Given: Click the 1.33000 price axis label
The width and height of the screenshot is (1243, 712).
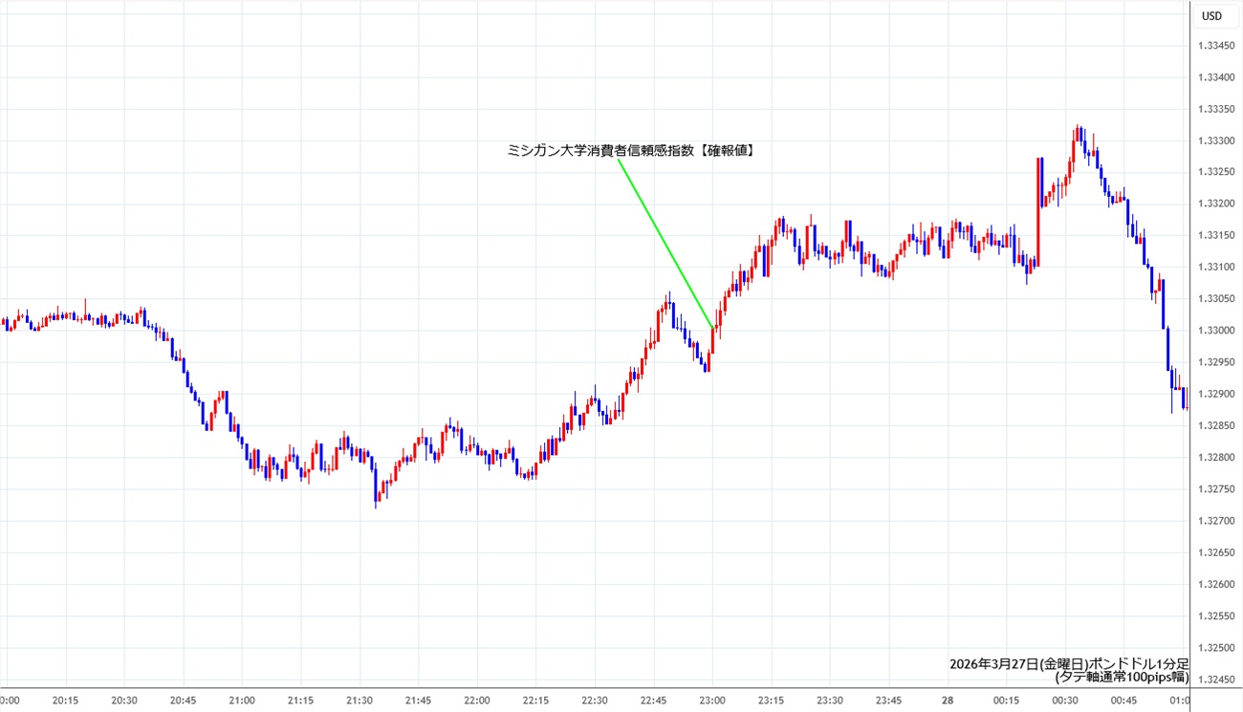Looking at the screenshot, I should 1215,331.
